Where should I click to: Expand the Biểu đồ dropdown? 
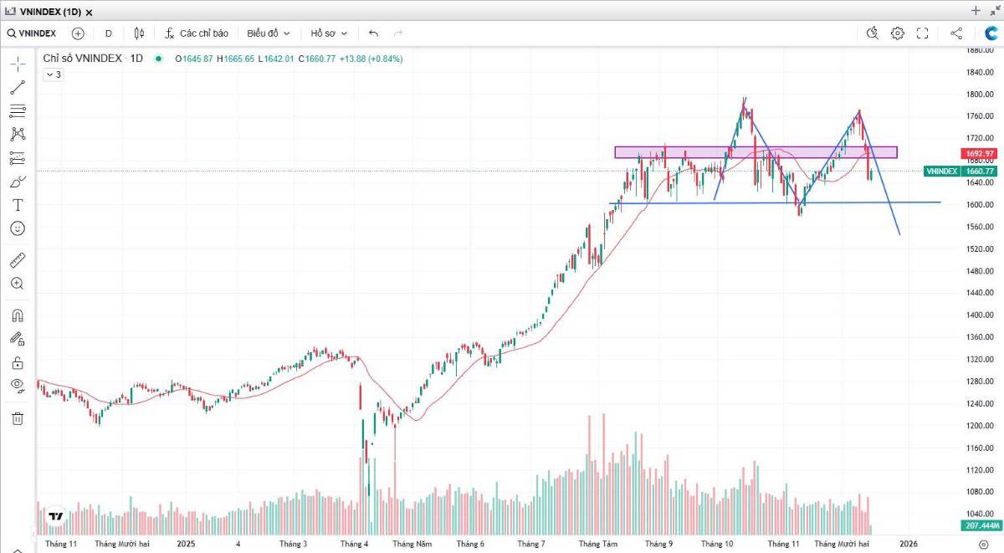(268, 33)
